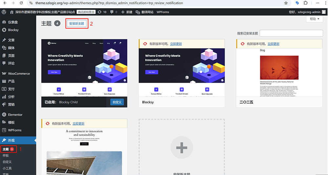Open the Patterns submenu item

[6, 156]
